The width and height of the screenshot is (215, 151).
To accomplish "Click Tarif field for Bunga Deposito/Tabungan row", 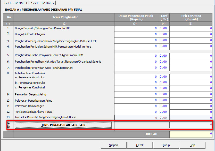I will click(x=163, y=29).
